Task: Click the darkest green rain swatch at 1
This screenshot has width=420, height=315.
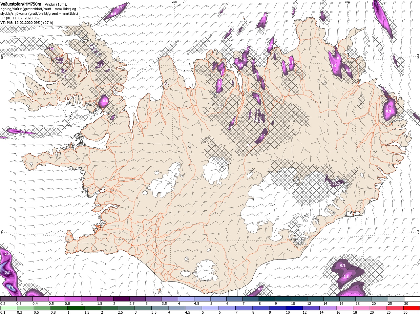Action: coord(76,308)
